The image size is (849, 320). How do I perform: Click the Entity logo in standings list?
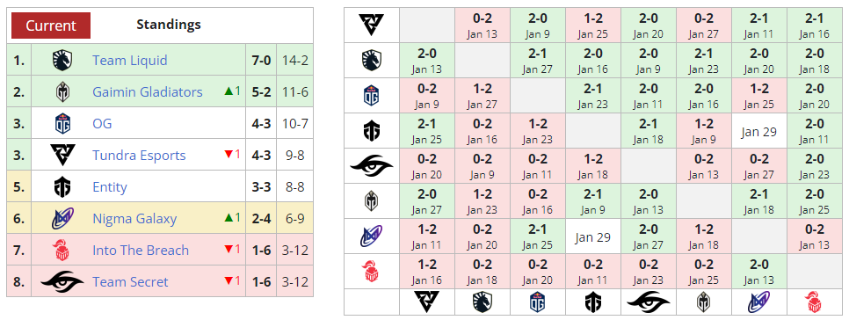click(x=62, y=186)
